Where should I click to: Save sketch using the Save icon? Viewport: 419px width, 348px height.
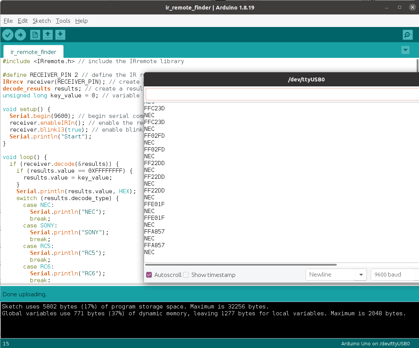click(61, 35)
